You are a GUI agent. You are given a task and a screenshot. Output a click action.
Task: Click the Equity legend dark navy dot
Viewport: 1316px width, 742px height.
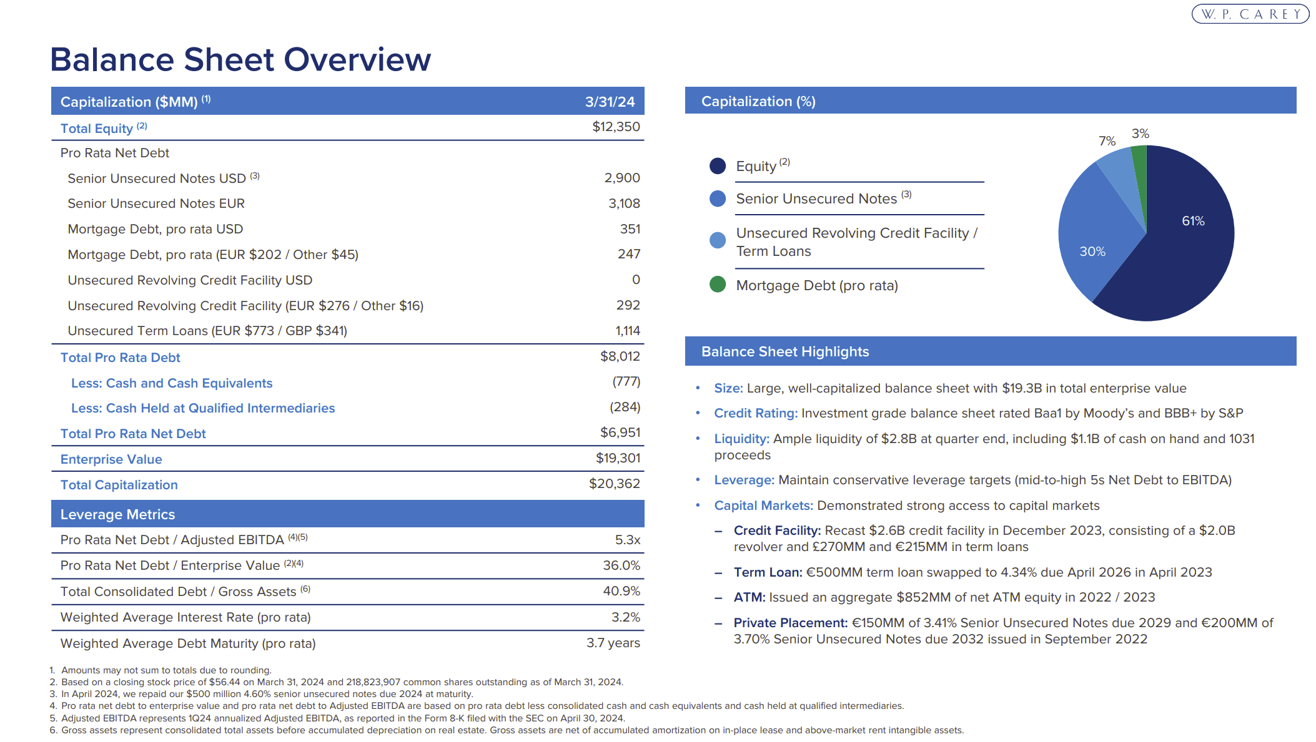click(x=718, y=166)
